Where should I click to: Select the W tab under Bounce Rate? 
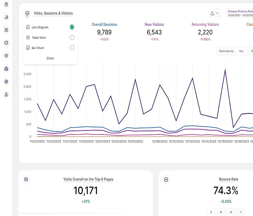[x=221, y=212]
